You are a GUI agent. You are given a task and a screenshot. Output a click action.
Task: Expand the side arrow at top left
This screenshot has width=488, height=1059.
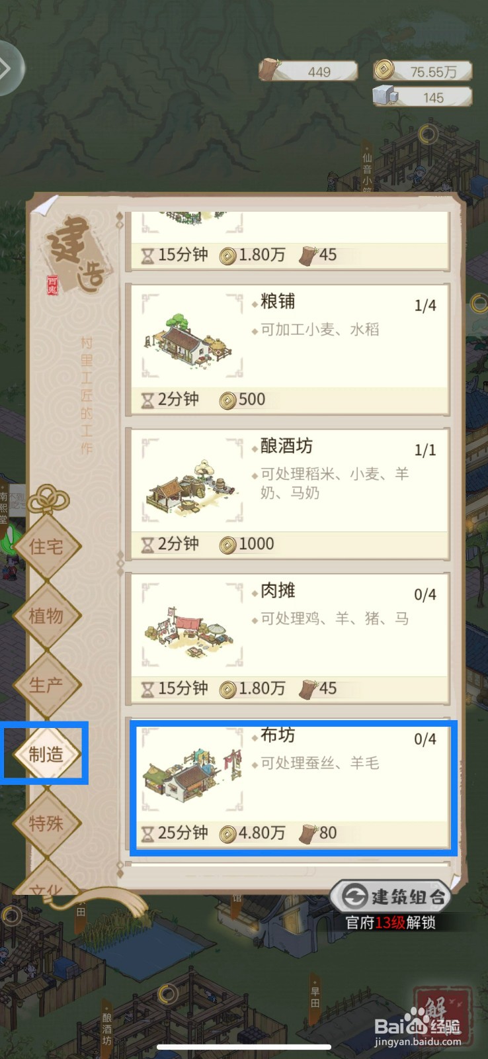[7, 68]
